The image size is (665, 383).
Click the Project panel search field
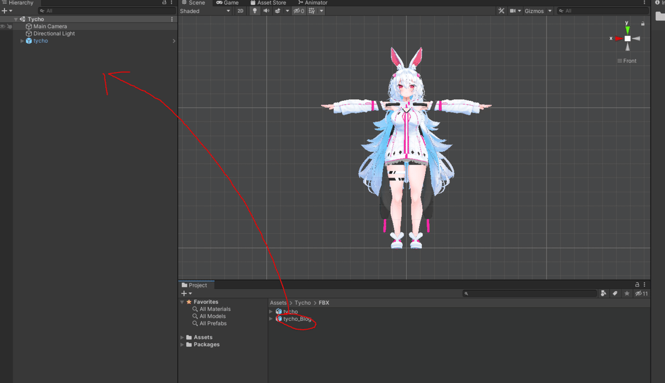(529, 293)
